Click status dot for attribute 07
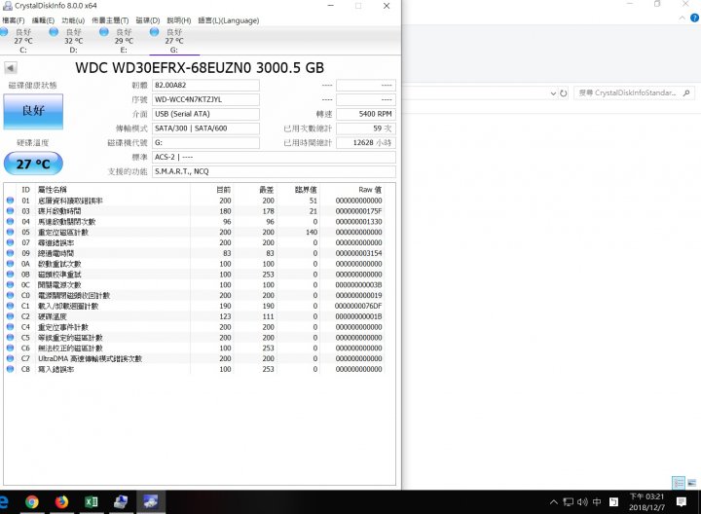Screen dimensions: 701x514 (x=11, y=242)
